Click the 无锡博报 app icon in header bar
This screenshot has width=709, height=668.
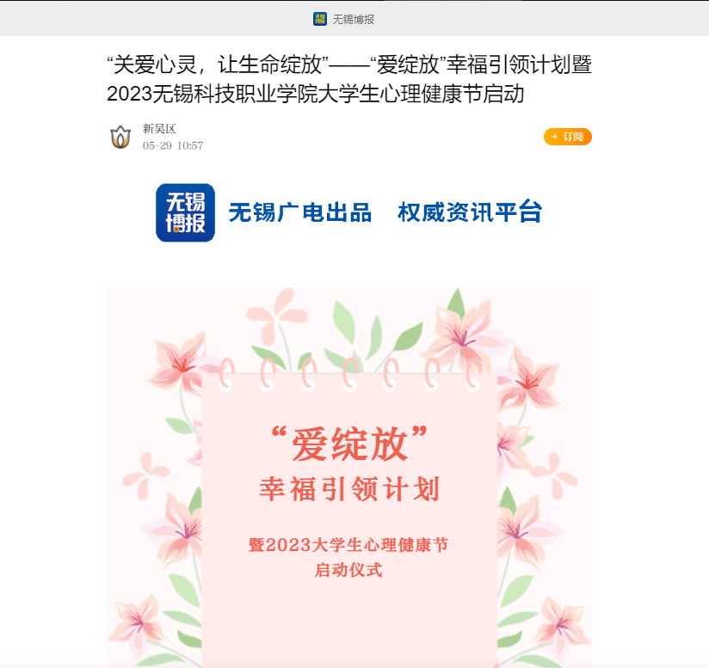click(320, 19)
